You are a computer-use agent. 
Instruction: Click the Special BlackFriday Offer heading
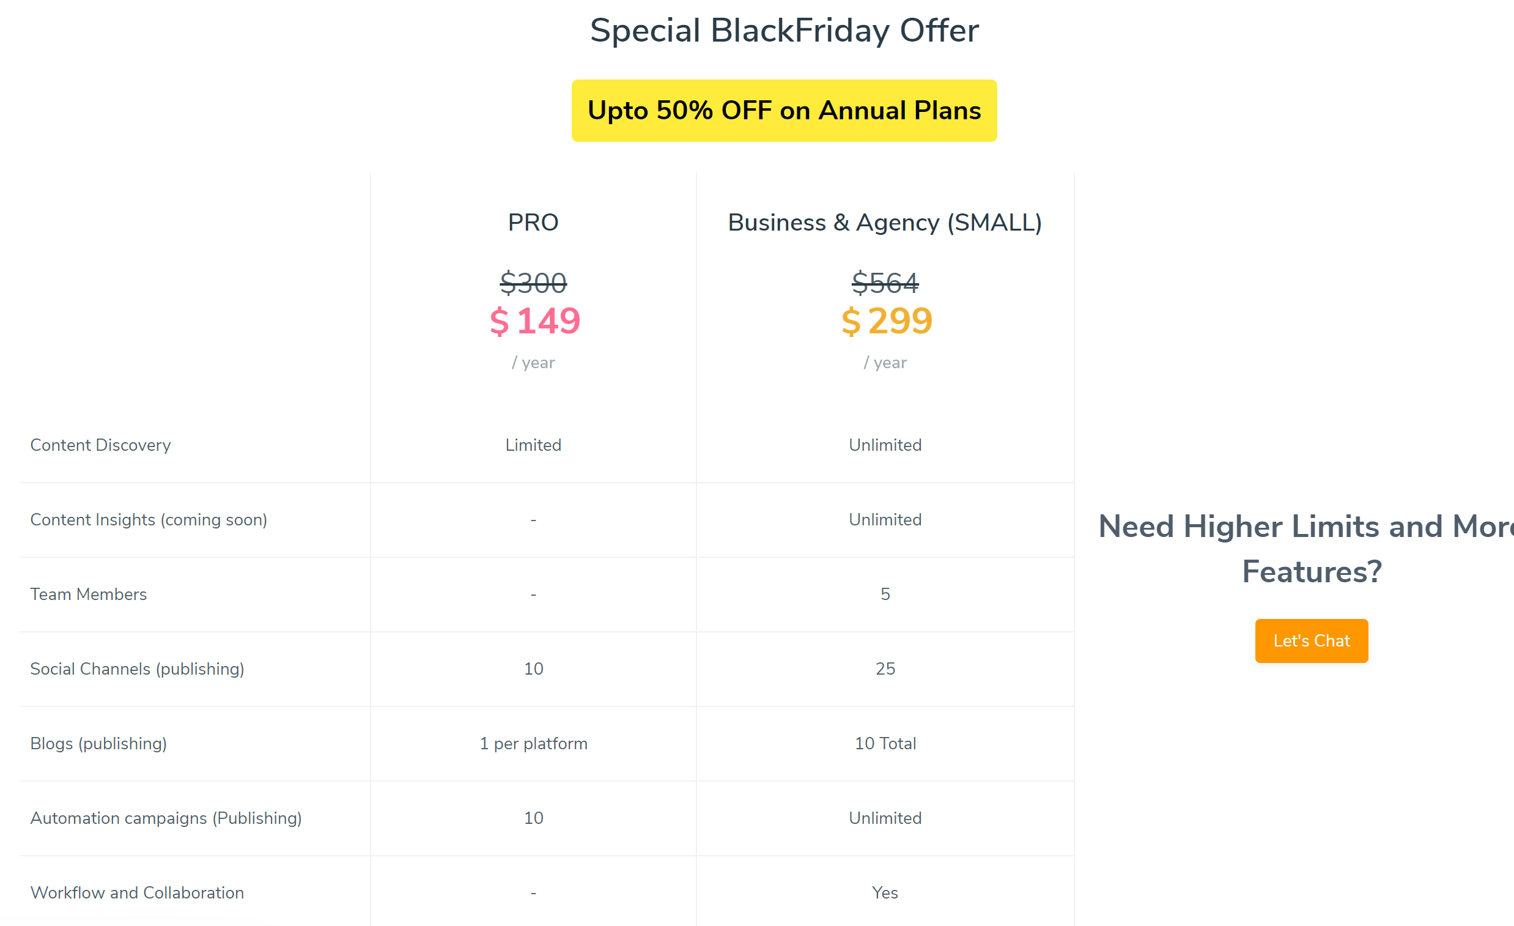coord(784,29)
